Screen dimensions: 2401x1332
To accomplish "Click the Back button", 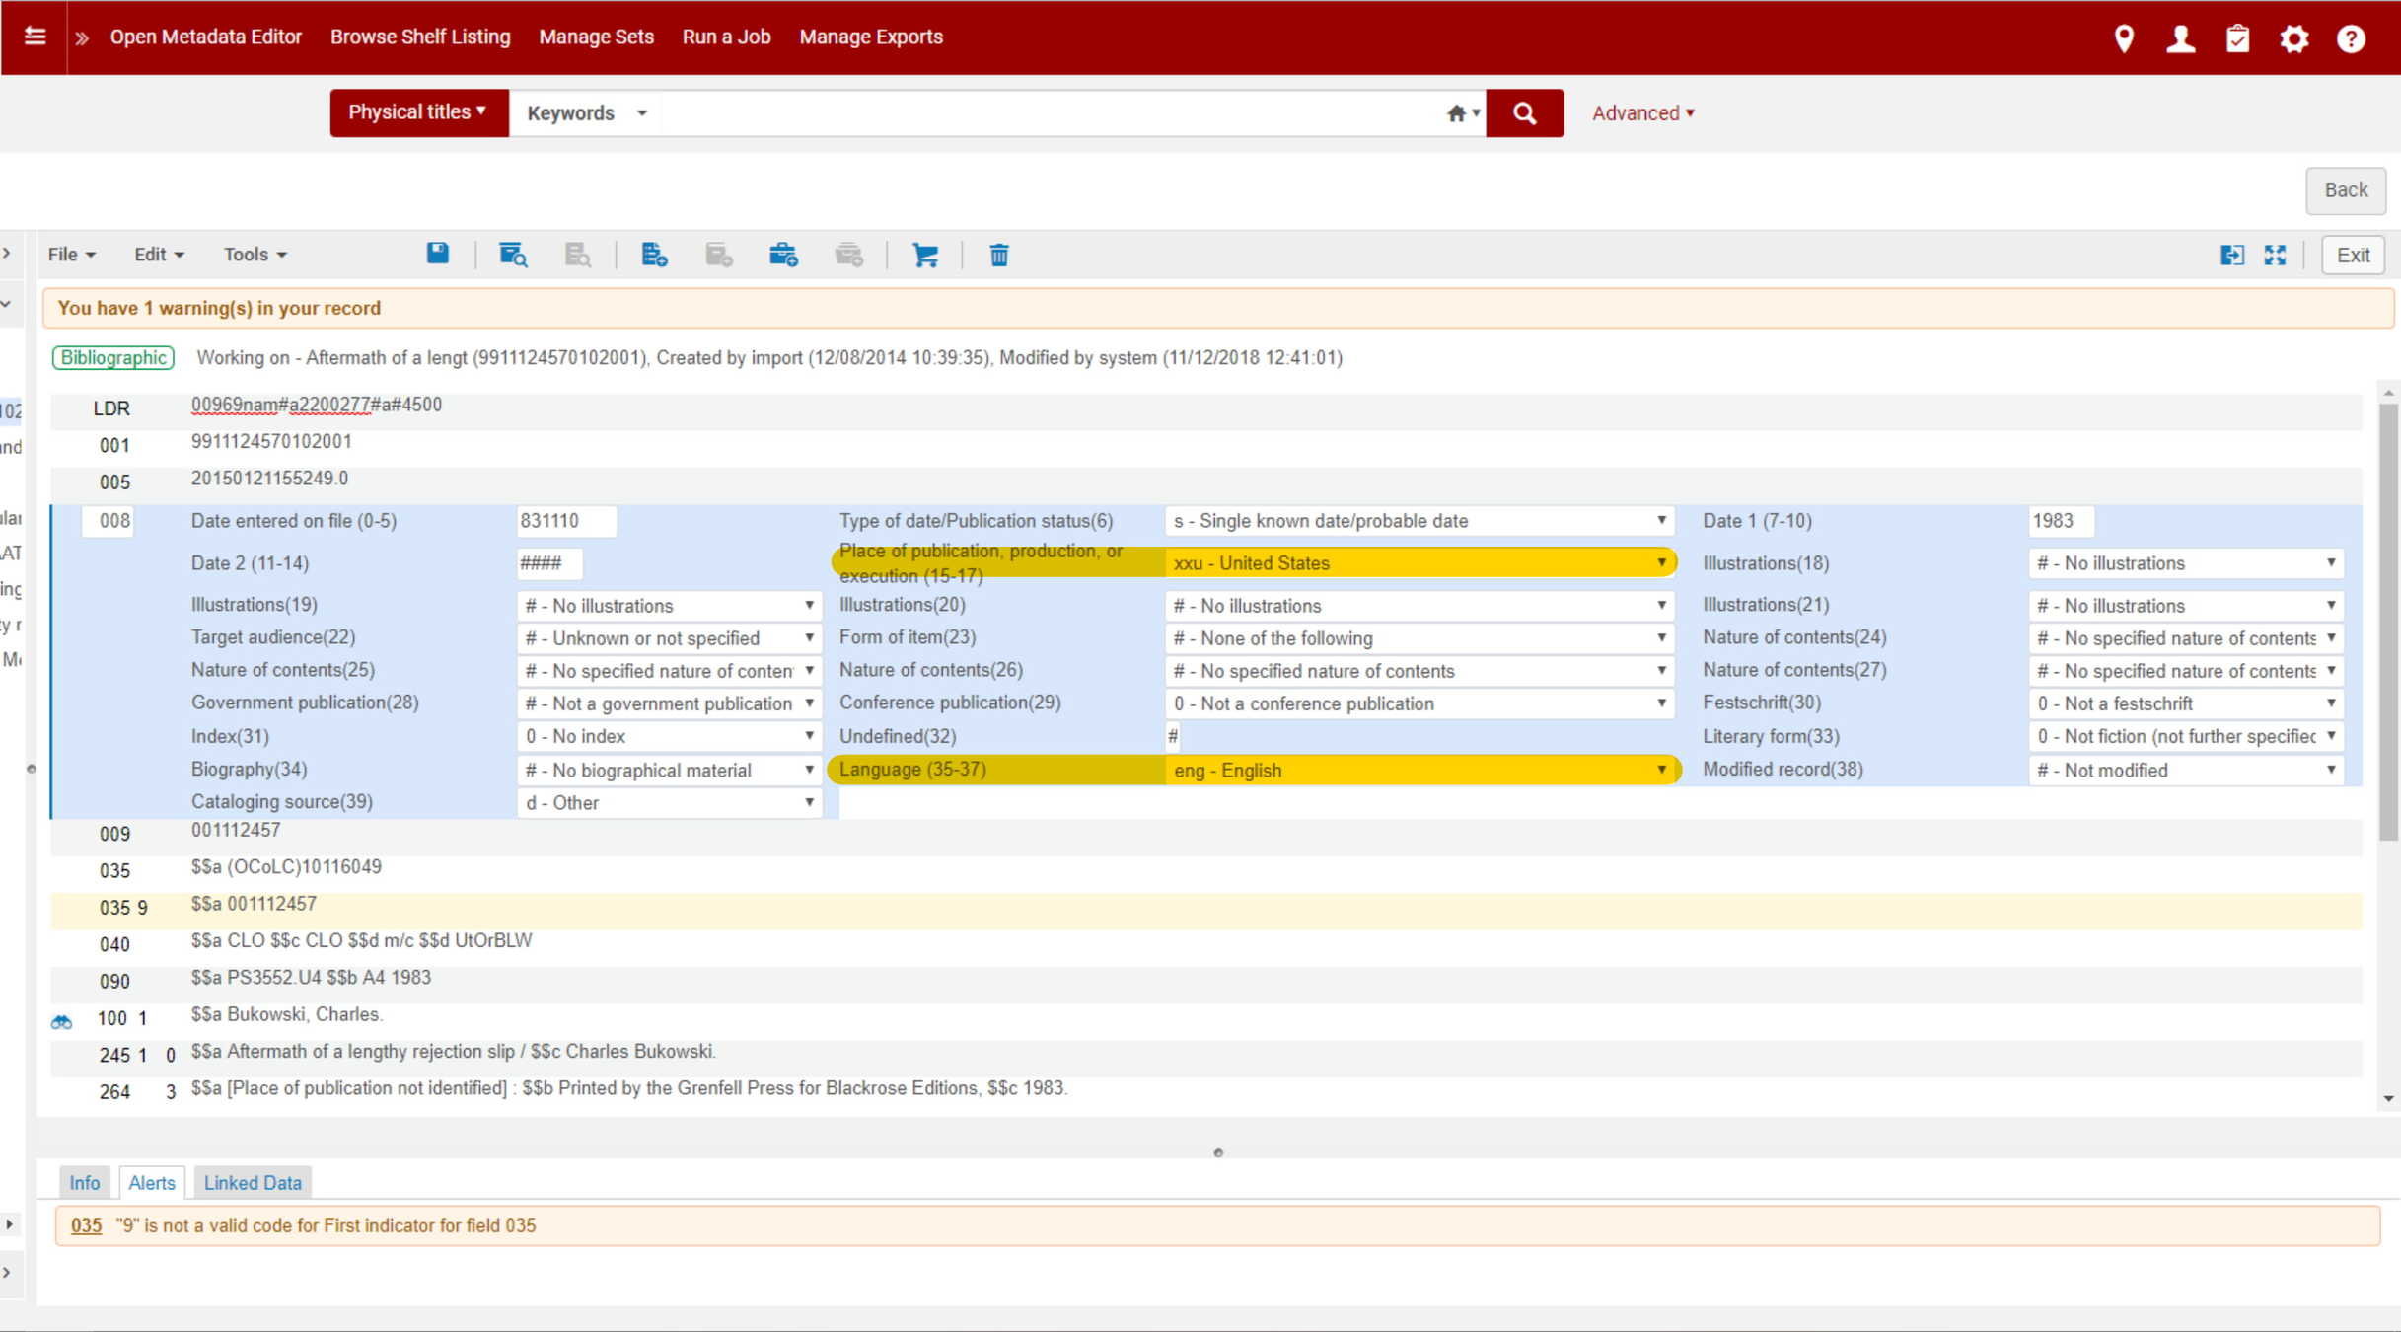I will (2345, 190).
